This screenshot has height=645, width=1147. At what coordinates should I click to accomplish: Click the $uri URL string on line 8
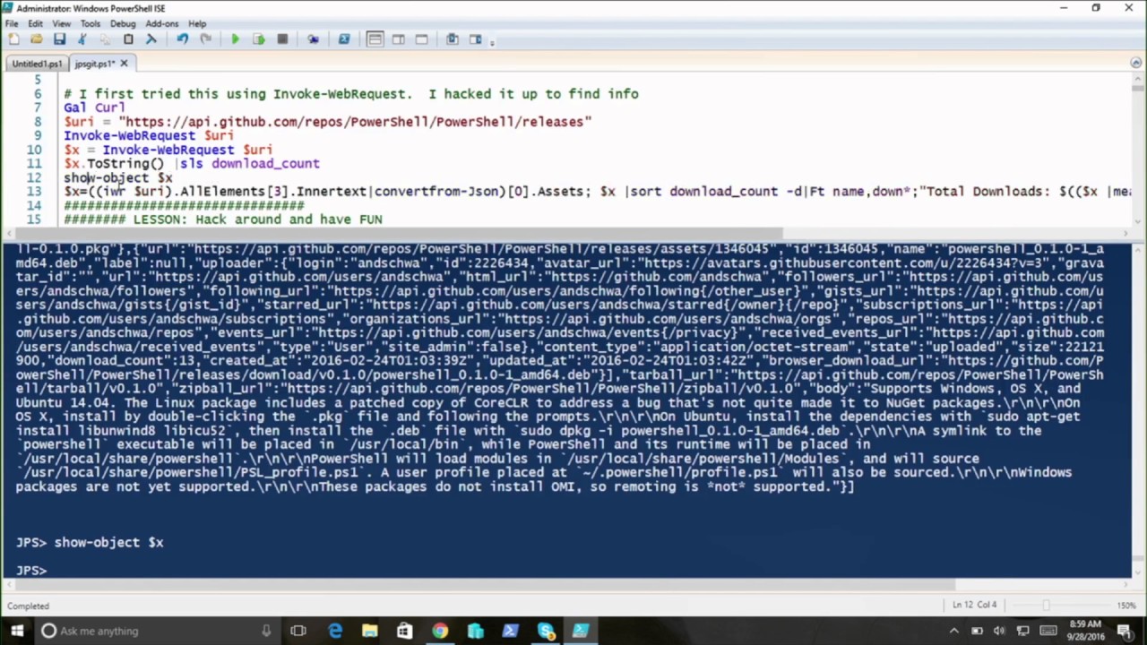point(355,122)
